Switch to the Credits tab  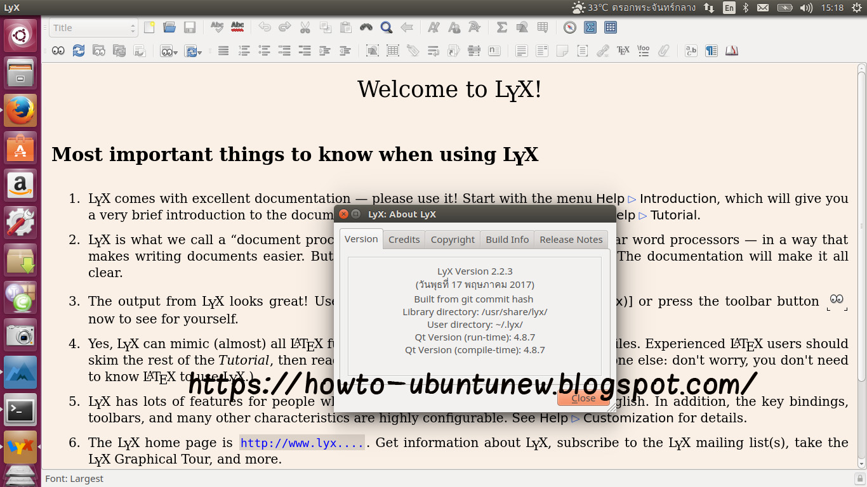(x=404, y=239)
